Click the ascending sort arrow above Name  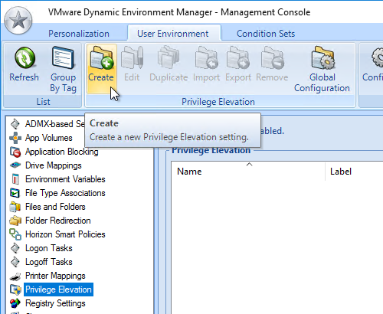pyautogui.click(x=249, y=164)
